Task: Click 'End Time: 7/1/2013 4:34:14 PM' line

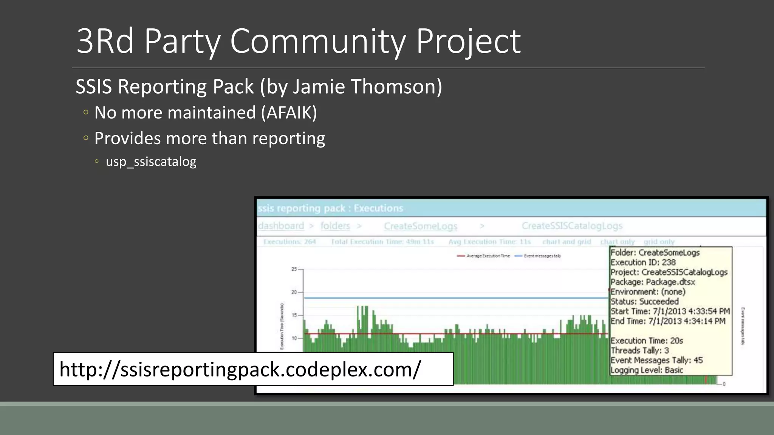Action: pyautogui.click(x=668, y=321)
